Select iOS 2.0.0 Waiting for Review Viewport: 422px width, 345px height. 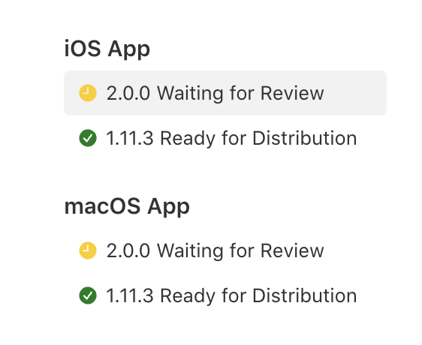point(225,93)
